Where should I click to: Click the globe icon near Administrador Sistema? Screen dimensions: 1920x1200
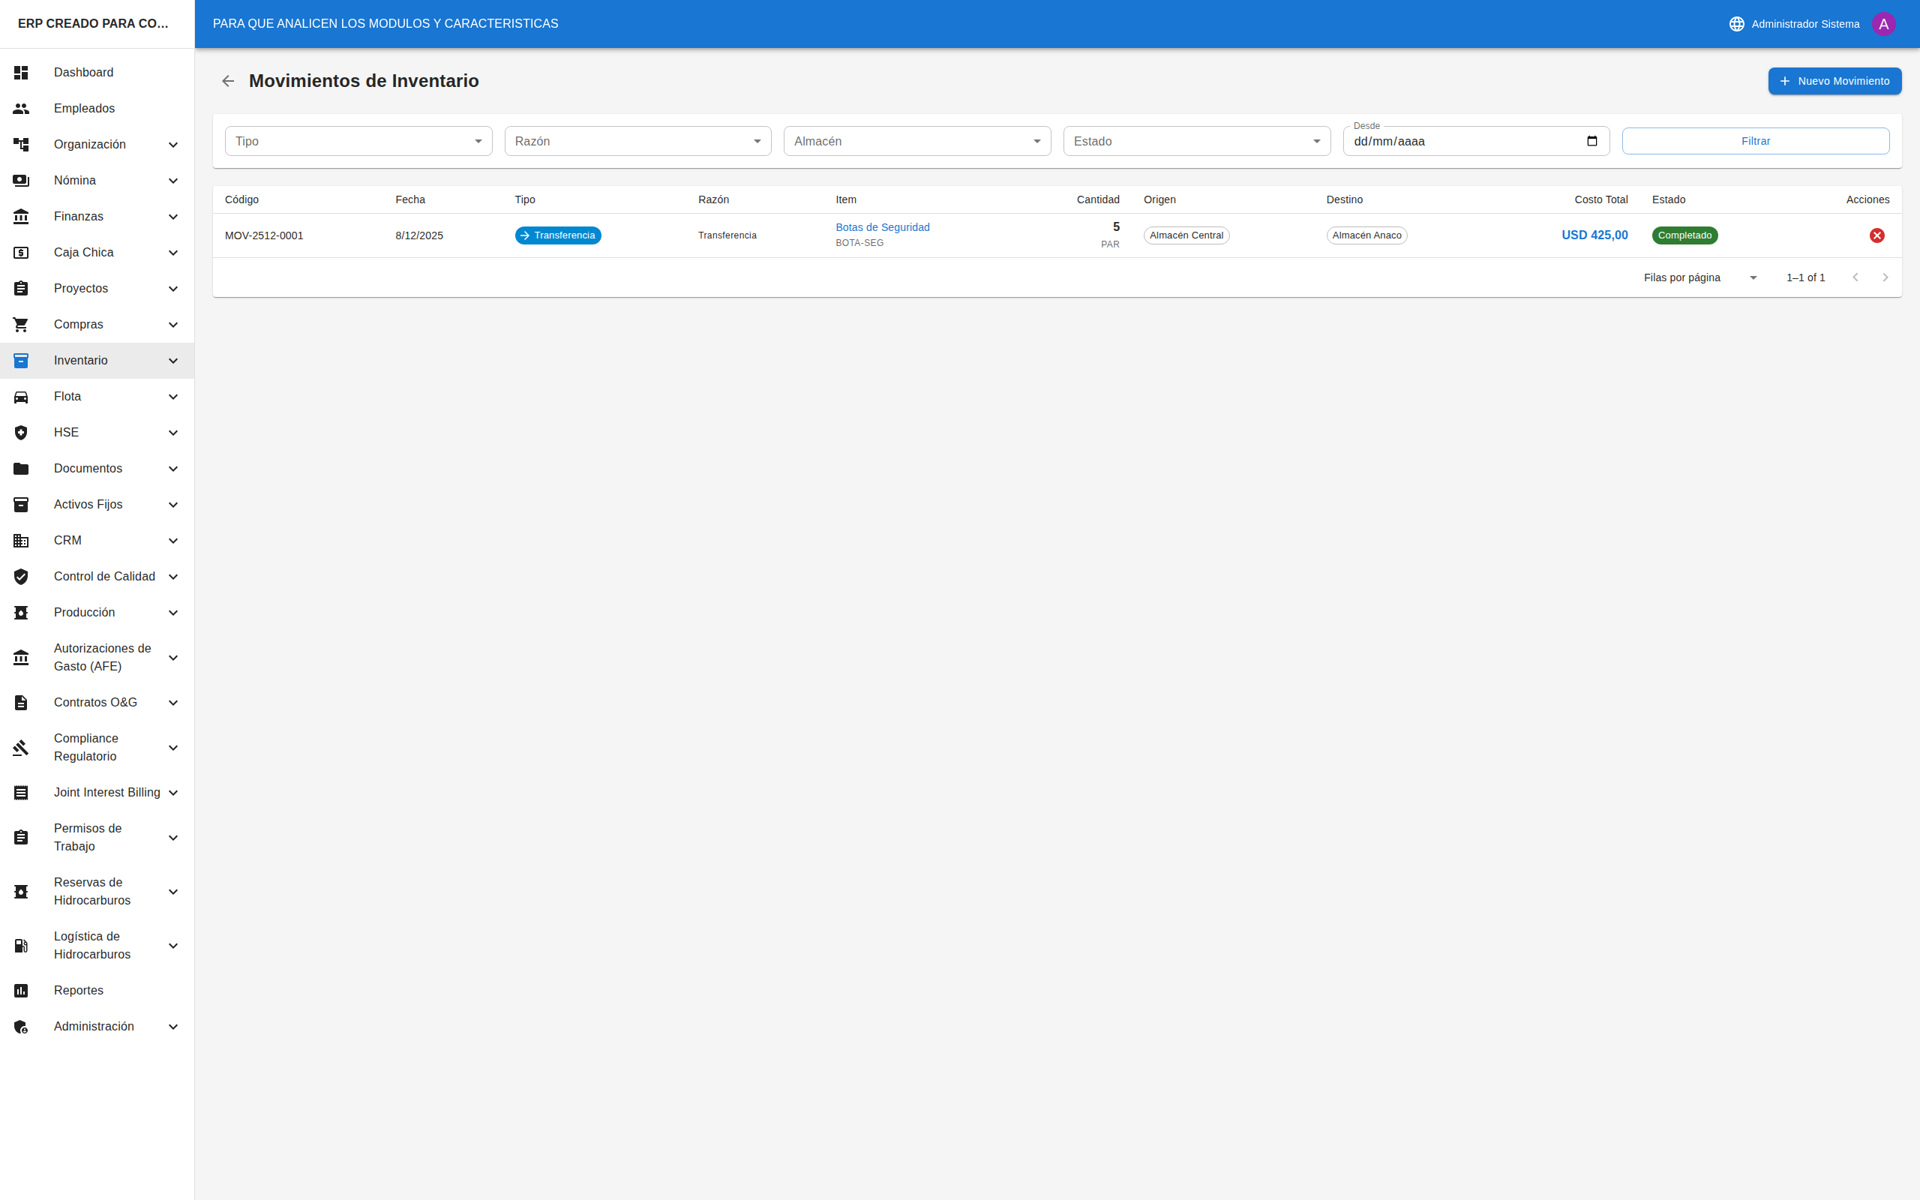pos(1736,23)
